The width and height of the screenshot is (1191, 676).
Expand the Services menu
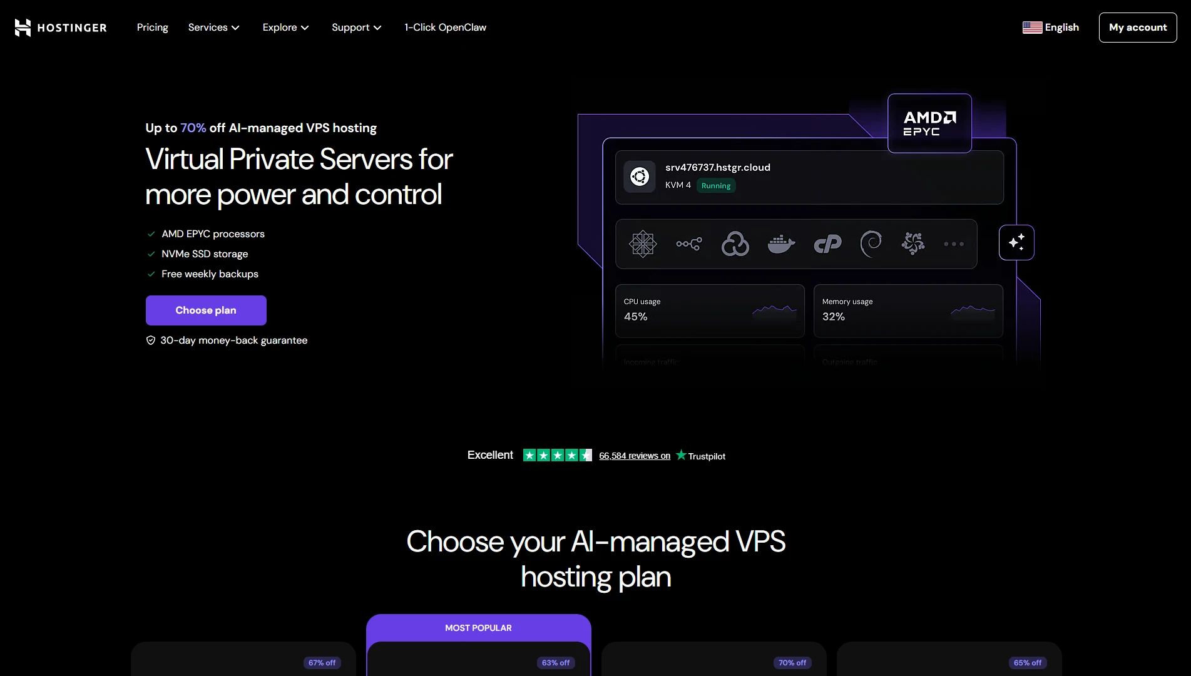coord(214,28)
